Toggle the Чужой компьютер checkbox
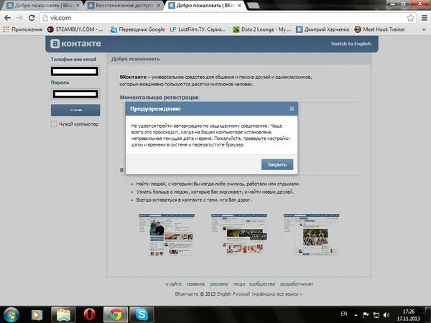 pyautogui.click(x=54, y=124)
